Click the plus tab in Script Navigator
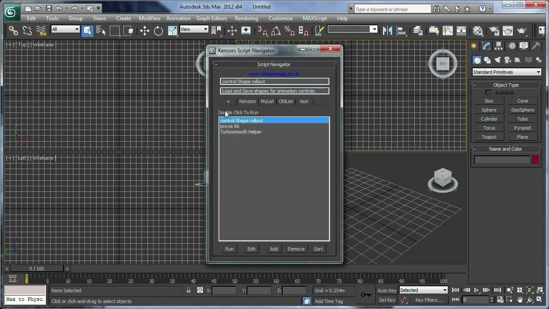This screenshot has width=549, height=309. 228,101
